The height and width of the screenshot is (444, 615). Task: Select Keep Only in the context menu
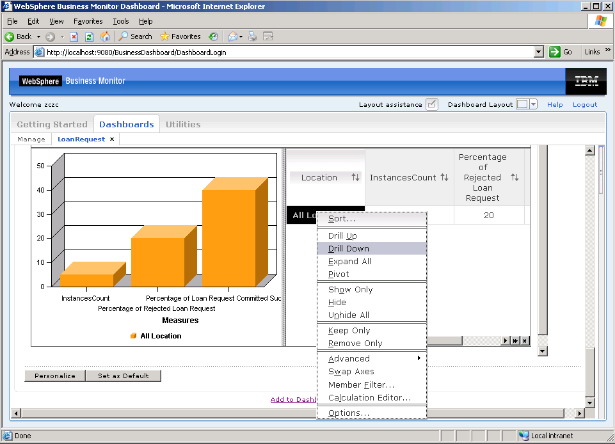[x=371, y=331]
